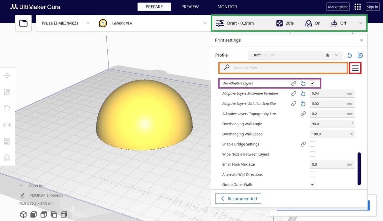Image resolution: width=383 pixels, height=221 pixels.
Task: Switch to the MONITOR stage
Action: [x=227, y=7]
